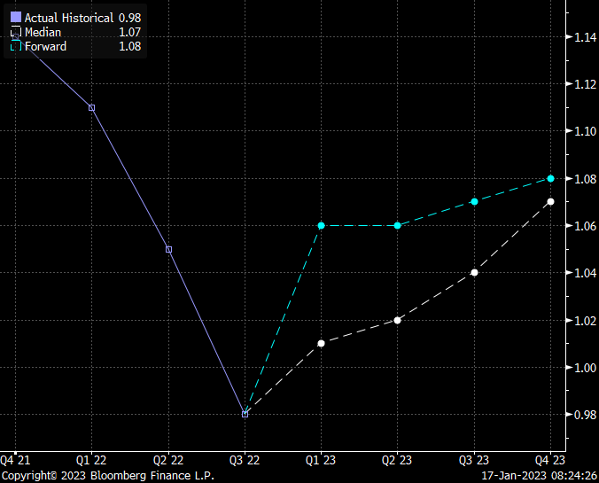Click the Q3 22 label on x-axis
The image size is (599, 483).
point(245,459)
